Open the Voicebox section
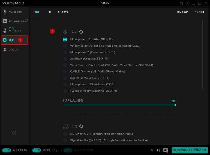 (x=12, y=12)
